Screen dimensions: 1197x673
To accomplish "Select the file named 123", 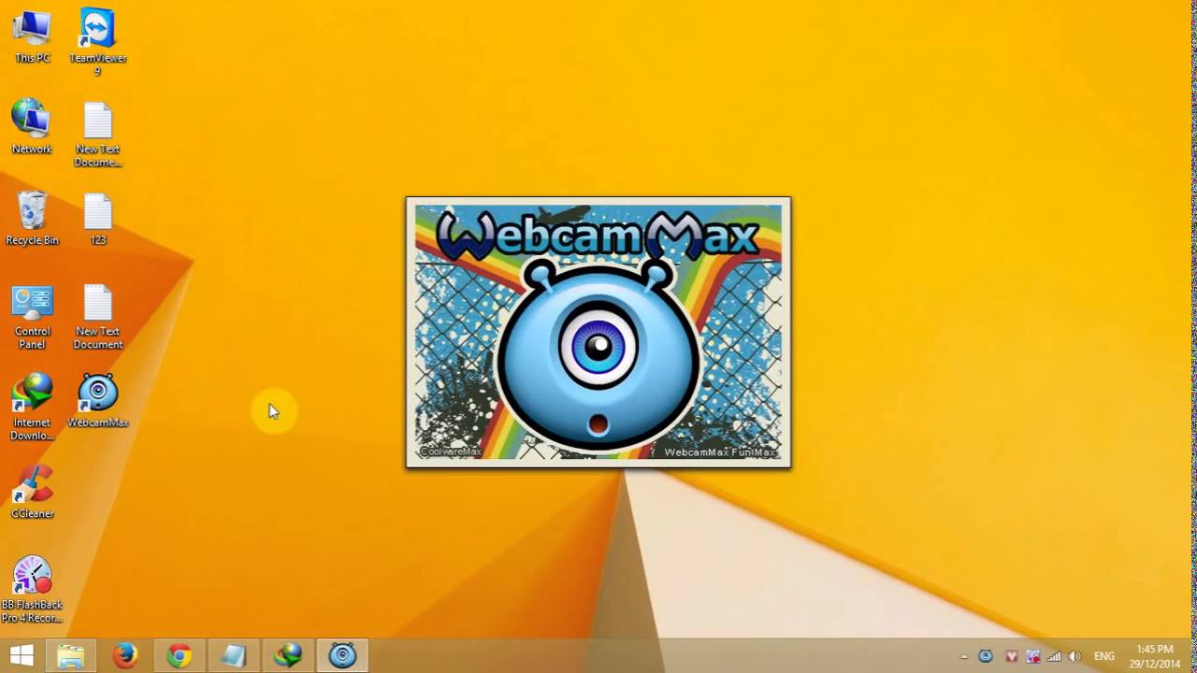I will 97,219.
